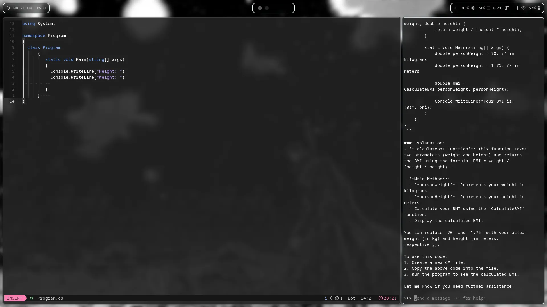Click the thermometer icon next to 86°C
This screenshot has width=547, height=307.
[507, 8]
